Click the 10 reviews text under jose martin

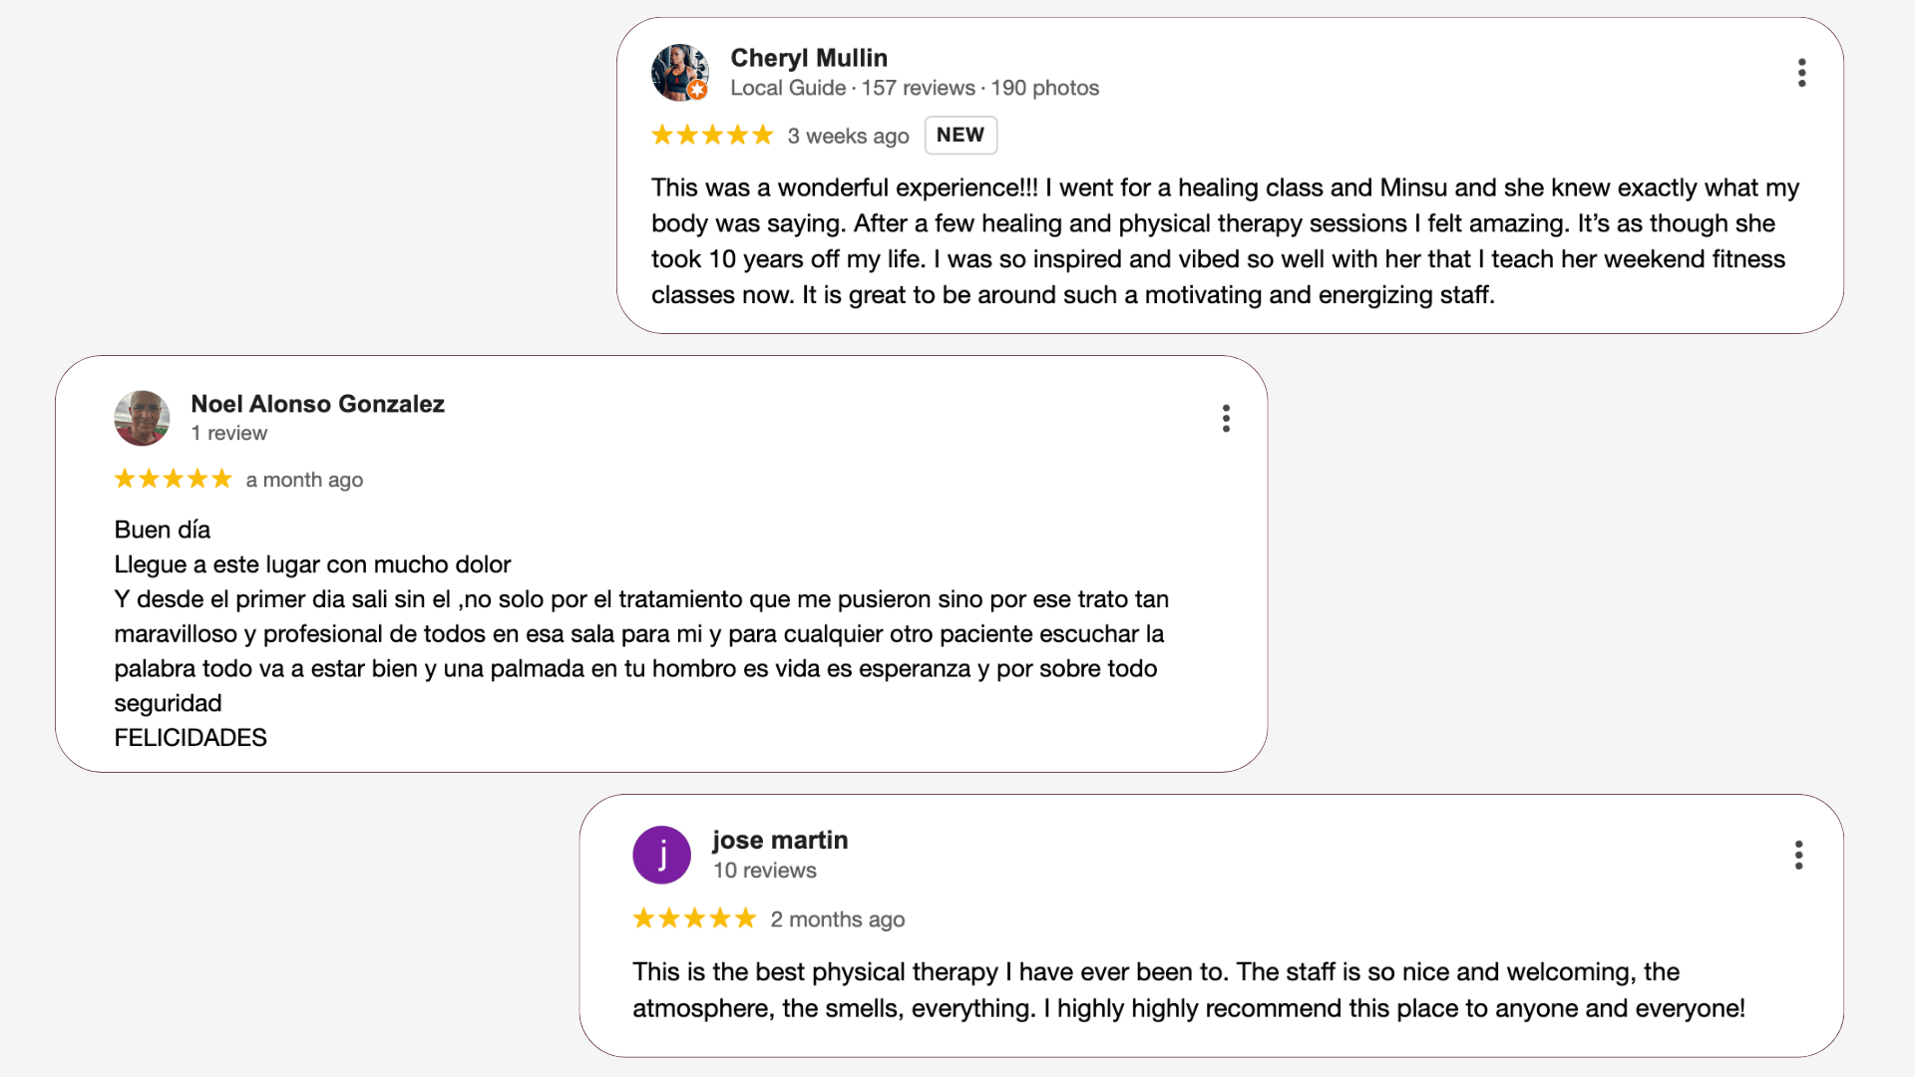[x=765, y=871]
